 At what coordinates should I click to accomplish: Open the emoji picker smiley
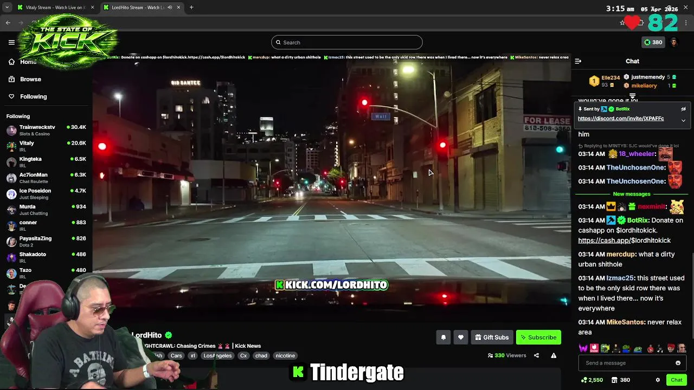click(678, 363)
